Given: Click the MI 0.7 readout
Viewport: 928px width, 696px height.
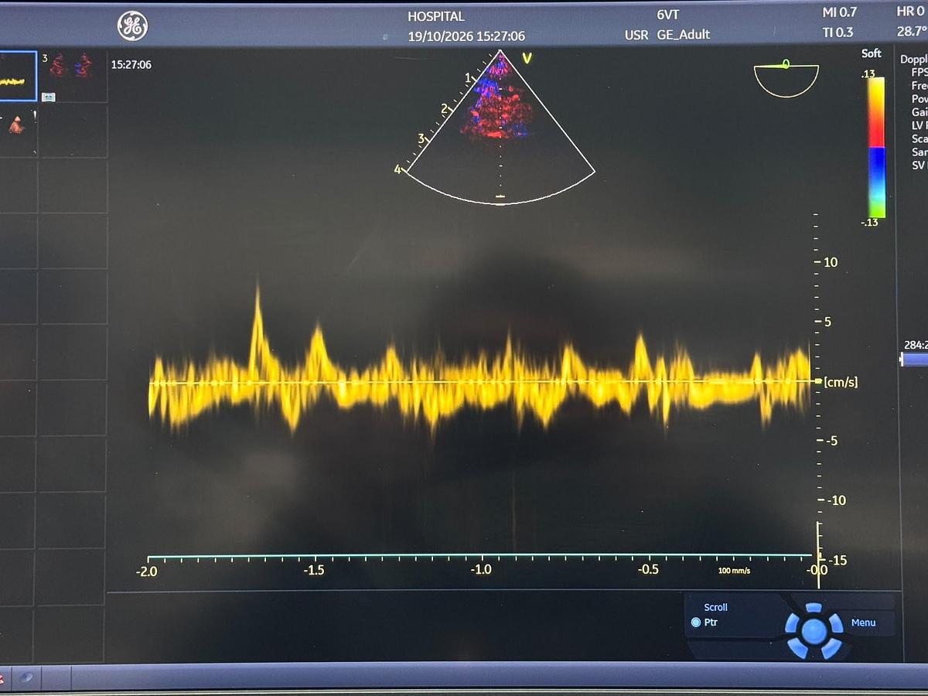Looking at the screenshot, I should tap(840, 12).
